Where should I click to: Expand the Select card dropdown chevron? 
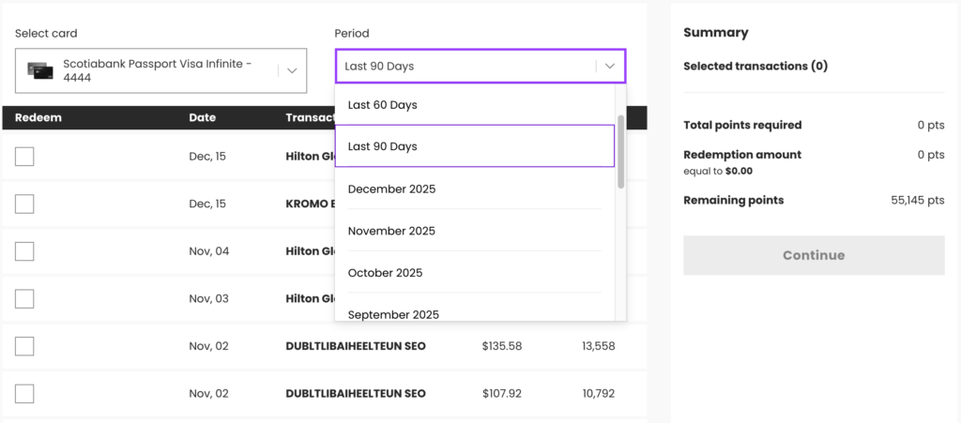(292, 70)
